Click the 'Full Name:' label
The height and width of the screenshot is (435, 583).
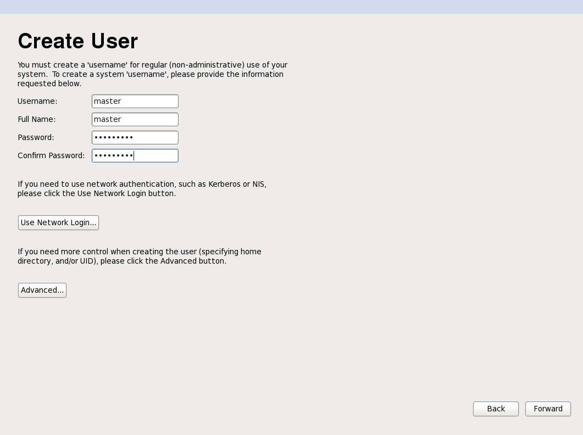coord(36,119)
